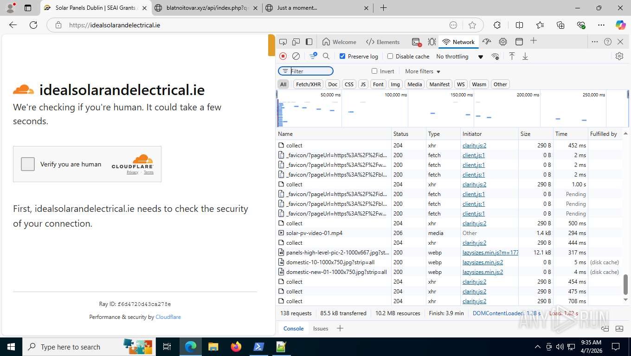Toggle the JS request type filter

pos(363,84)
